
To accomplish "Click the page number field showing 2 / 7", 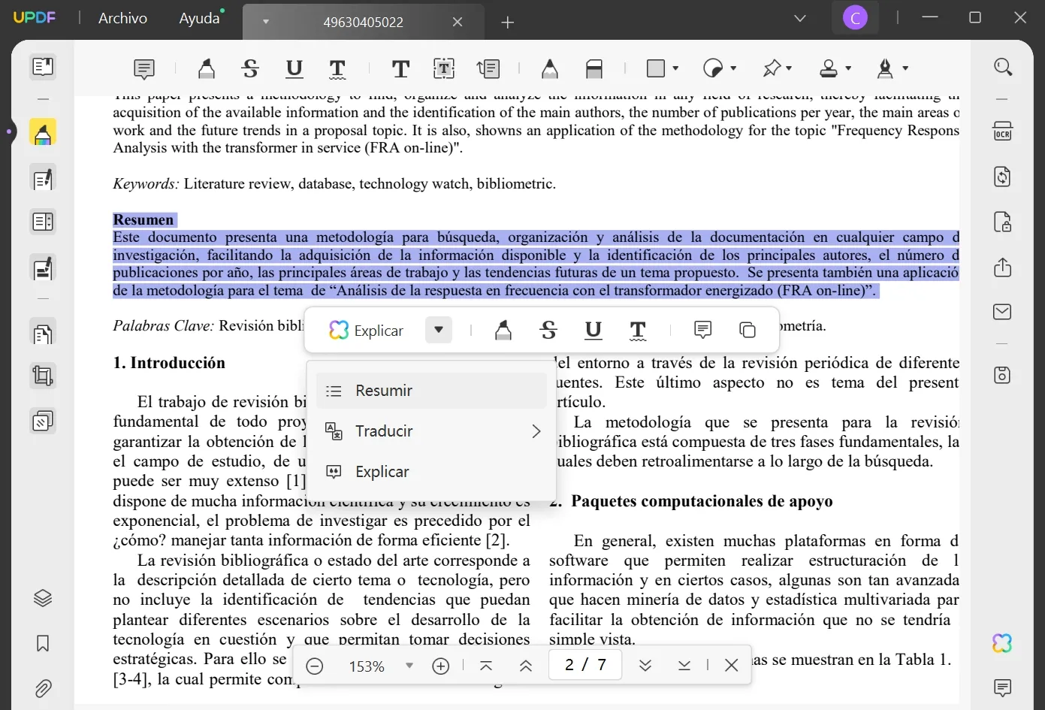I will point(585,664).
